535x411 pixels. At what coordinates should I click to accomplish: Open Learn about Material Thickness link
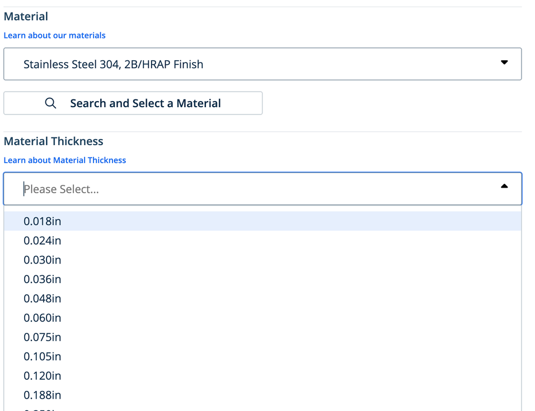(x=65, y=160)
